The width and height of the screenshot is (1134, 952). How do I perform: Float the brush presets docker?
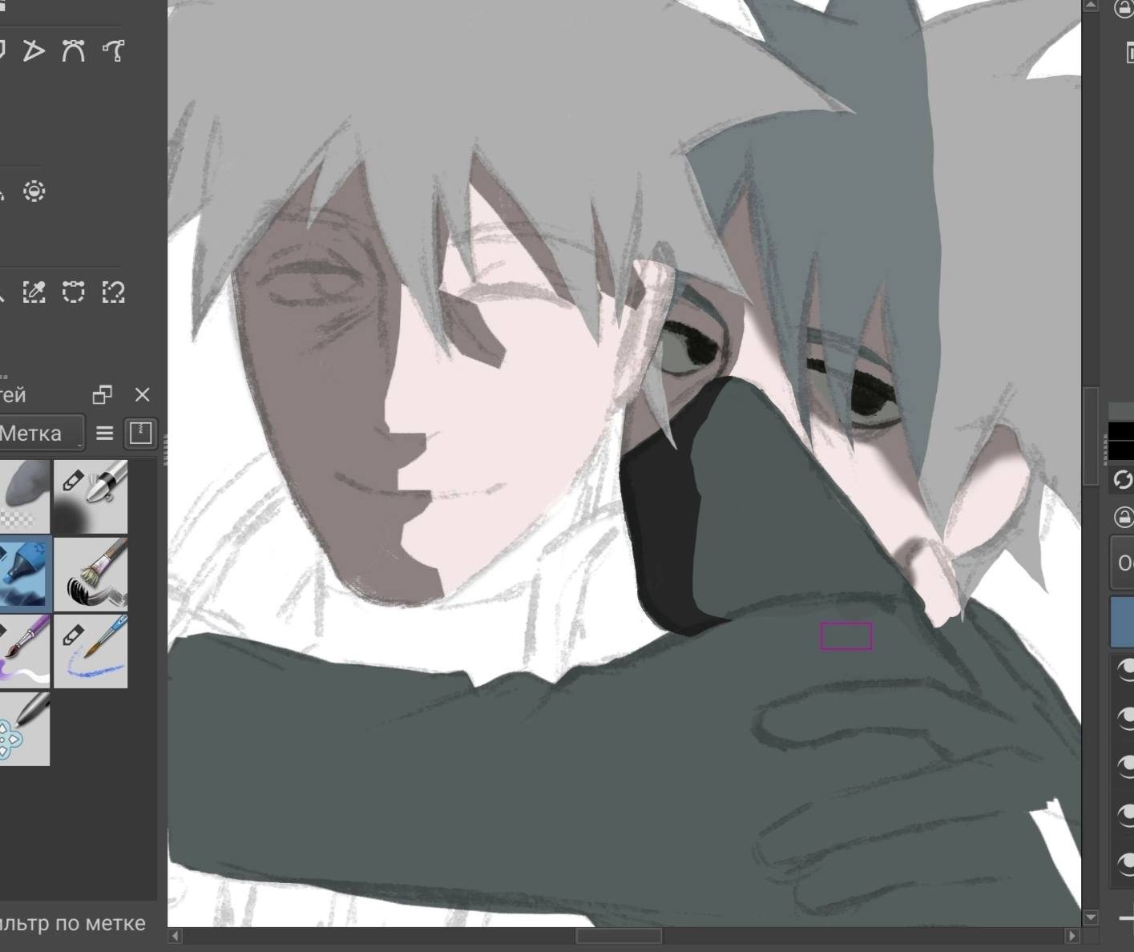tap(103, 394)
